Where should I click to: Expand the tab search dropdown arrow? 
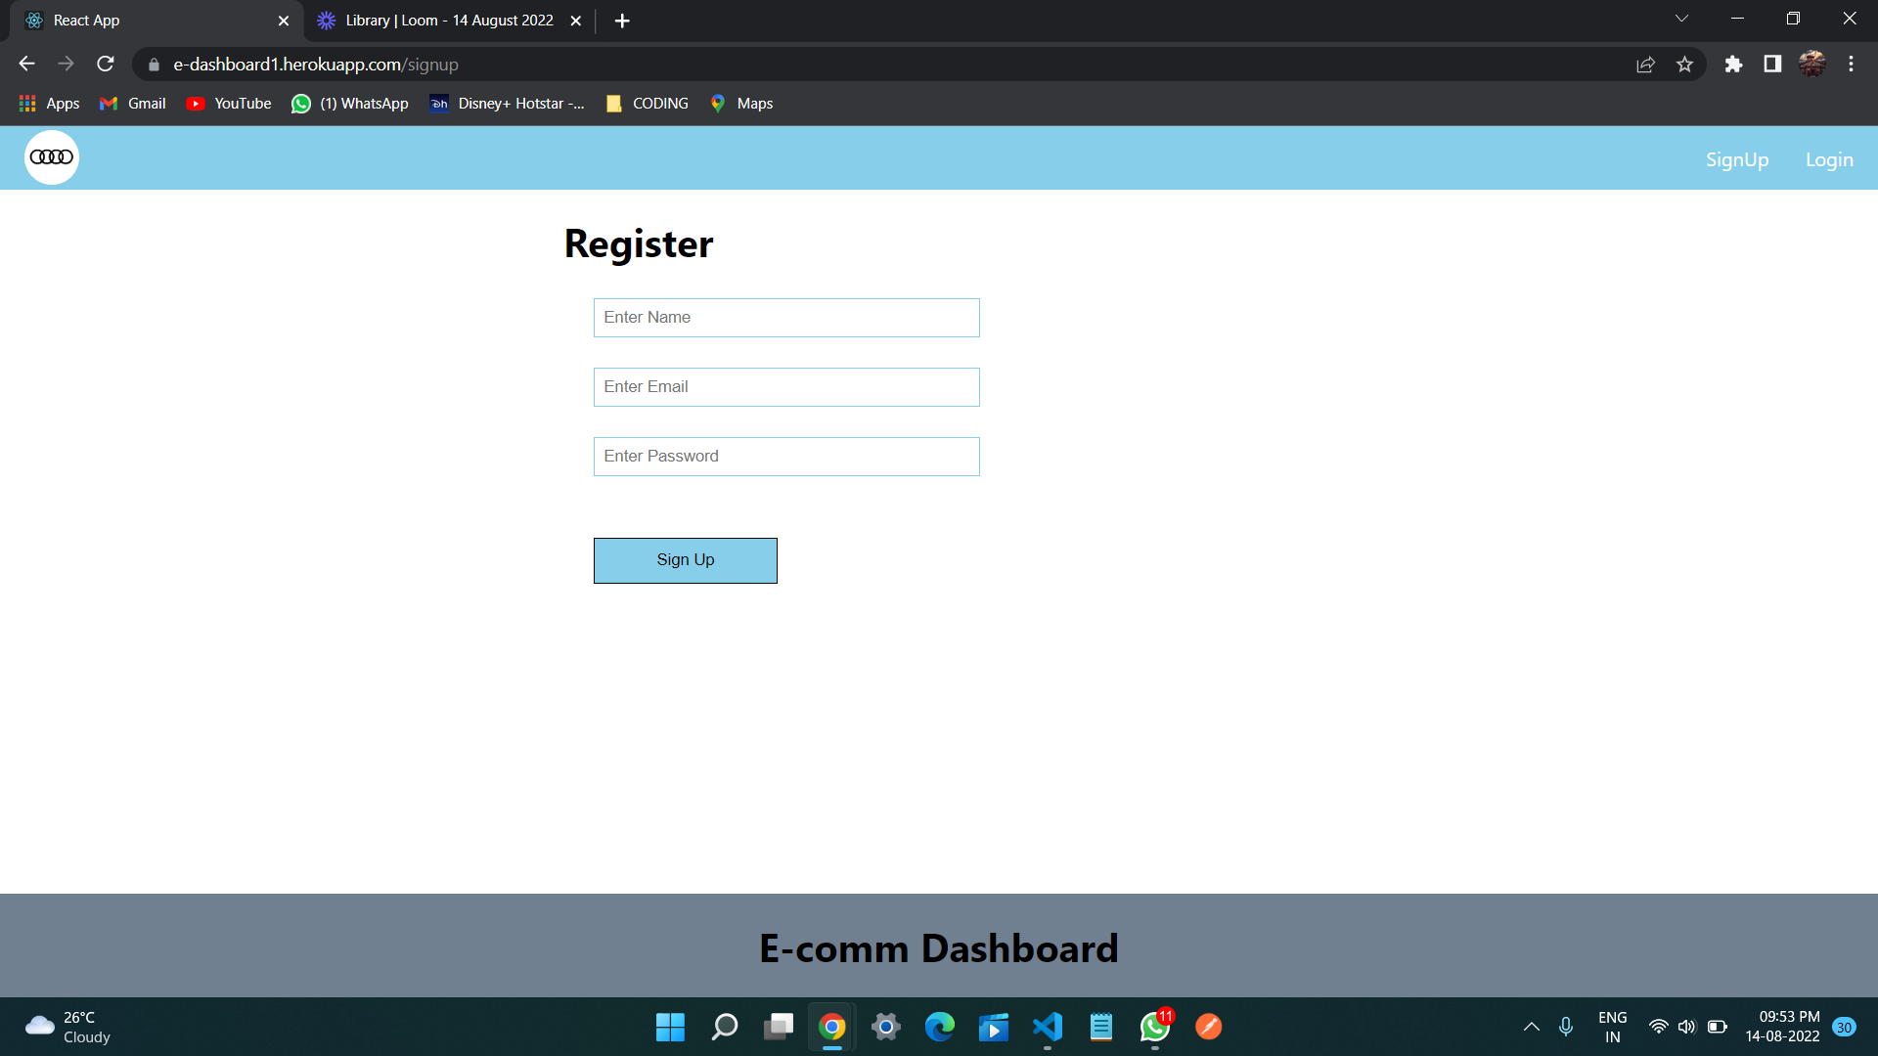[x=1681, y=18]
